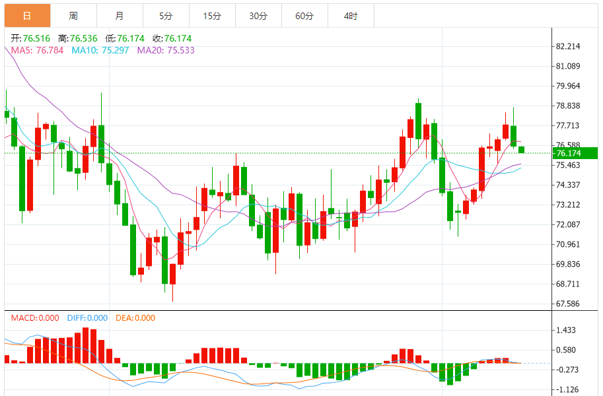Click the 1.433 MACD axis label
Screen dimensions: 603x396
[x=566, y=330]
